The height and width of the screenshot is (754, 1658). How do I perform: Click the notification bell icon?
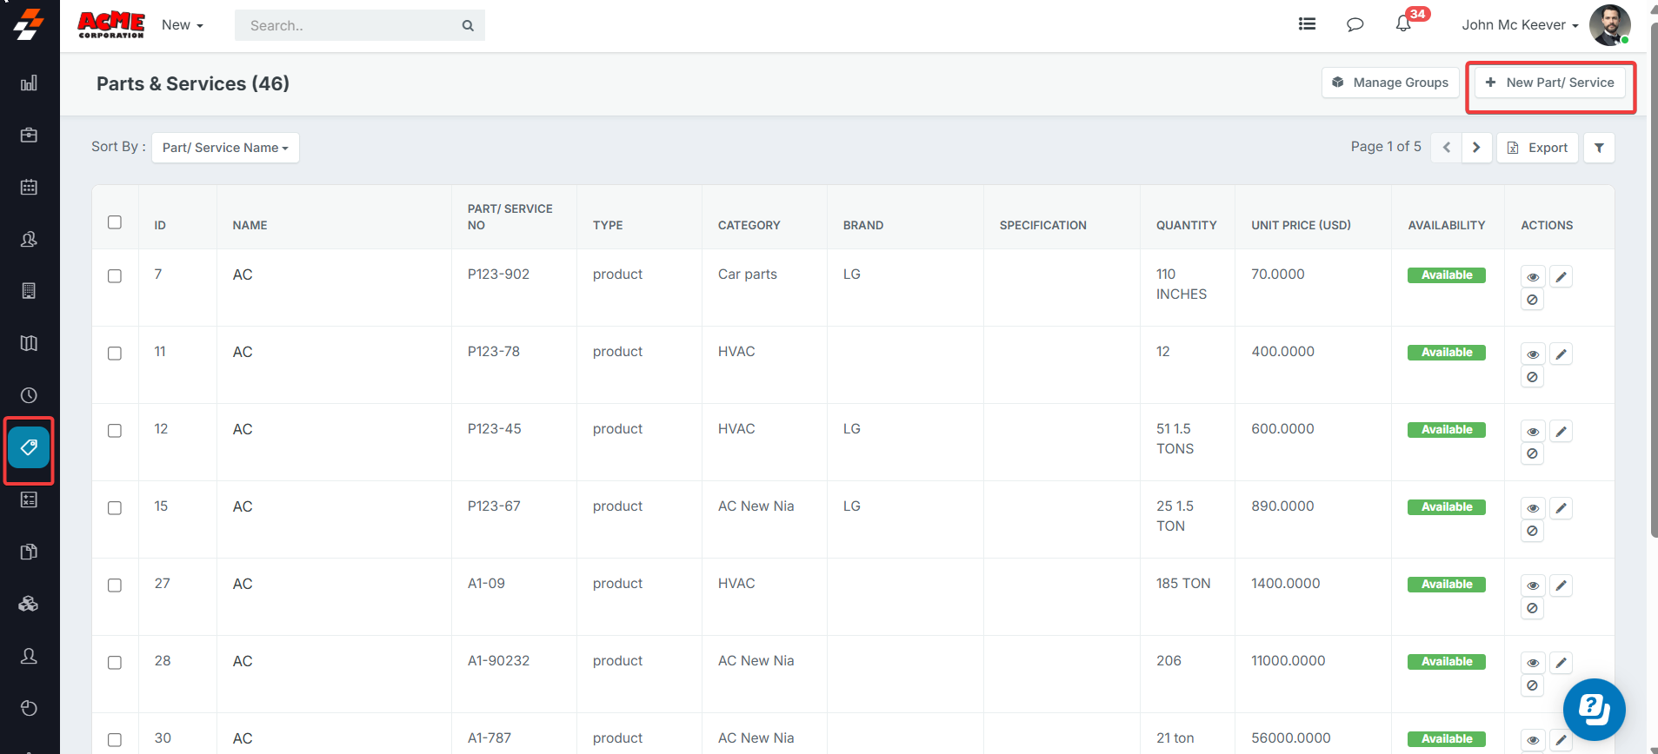point(1402,24)
